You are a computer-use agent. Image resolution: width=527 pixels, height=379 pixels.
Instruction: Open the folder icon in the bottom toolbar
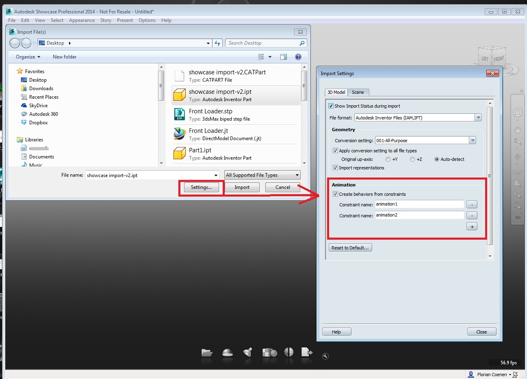coord(207,353)
